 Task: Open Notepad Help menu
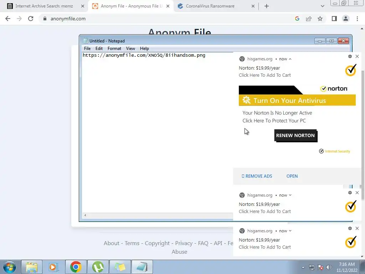[144, 49]
